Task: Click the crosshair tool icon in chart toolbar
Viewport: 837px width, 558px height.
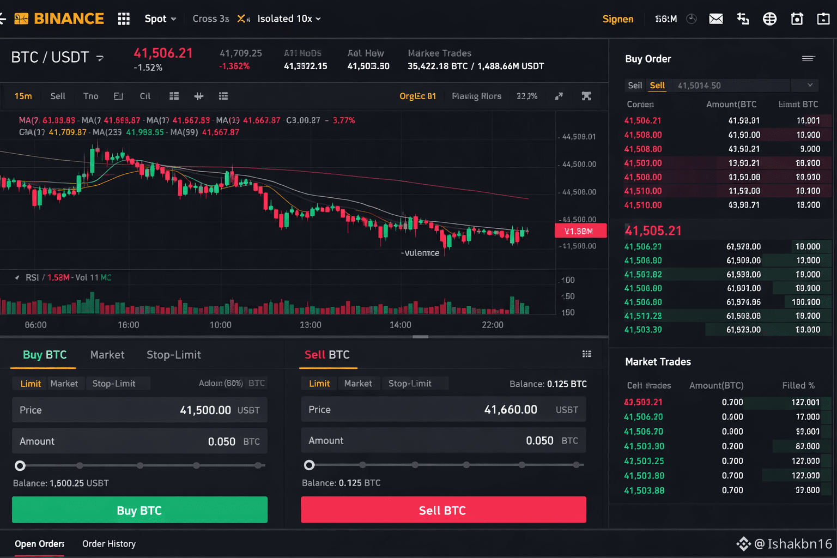Action: point(199,96)
